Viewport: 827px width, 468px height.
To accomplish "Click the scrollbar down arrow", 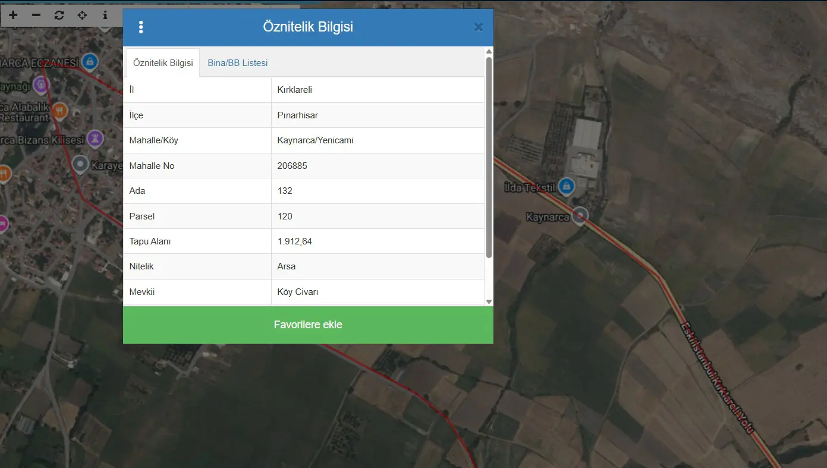I will tap(489, 301).
